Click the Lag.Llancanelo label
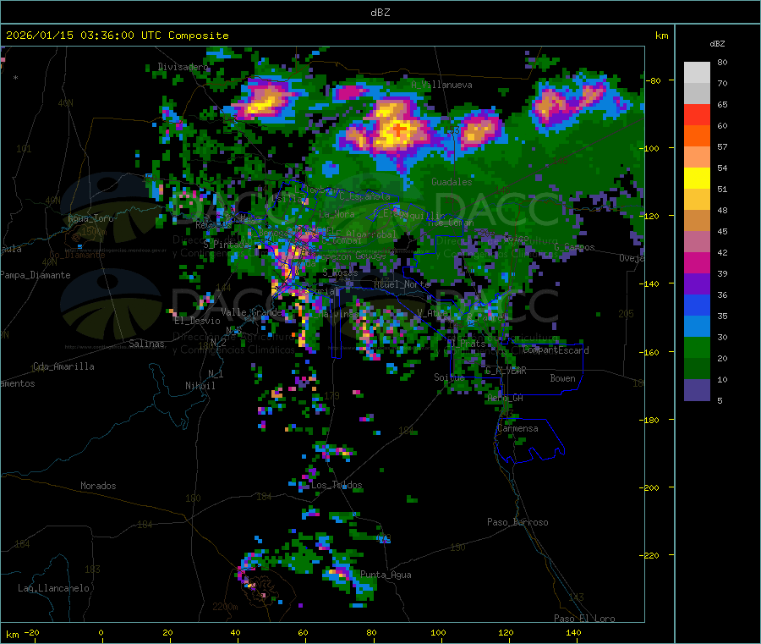The width and height of the screenshot is (761, 644). click(54, 588)
